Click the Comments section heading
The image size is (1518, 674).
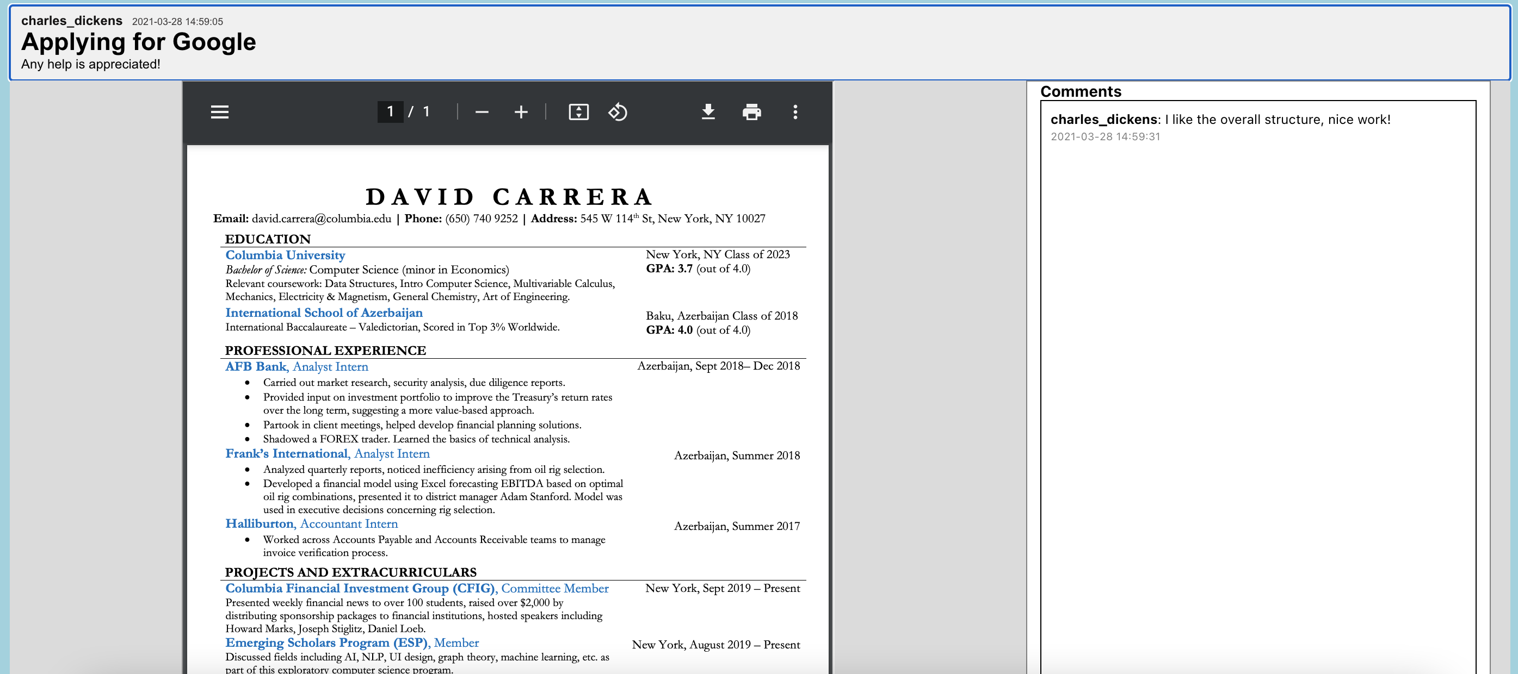pyautogui.click(x=1080, y=92)
